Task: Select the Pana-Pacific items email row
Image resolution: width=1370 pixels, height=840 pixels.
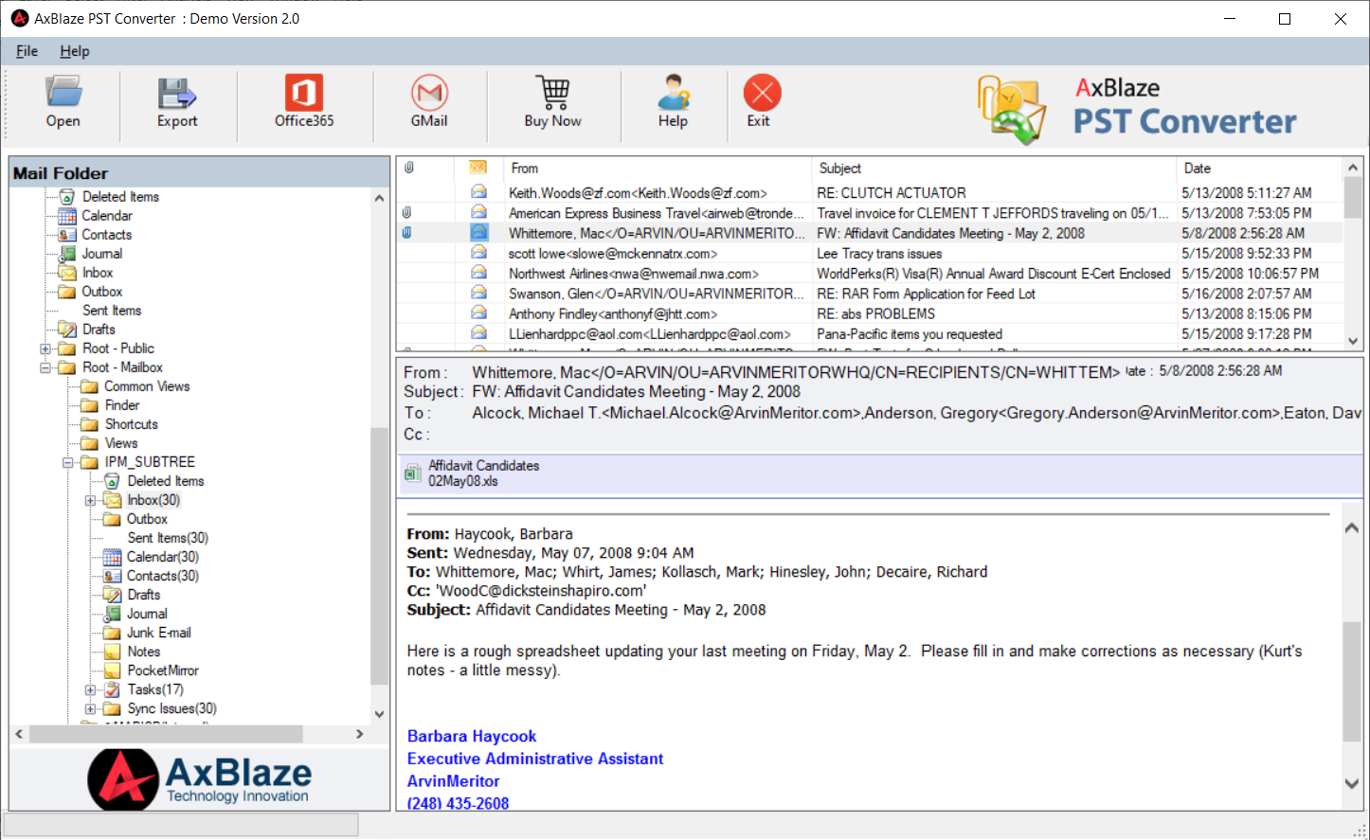Action: (870, 334)
